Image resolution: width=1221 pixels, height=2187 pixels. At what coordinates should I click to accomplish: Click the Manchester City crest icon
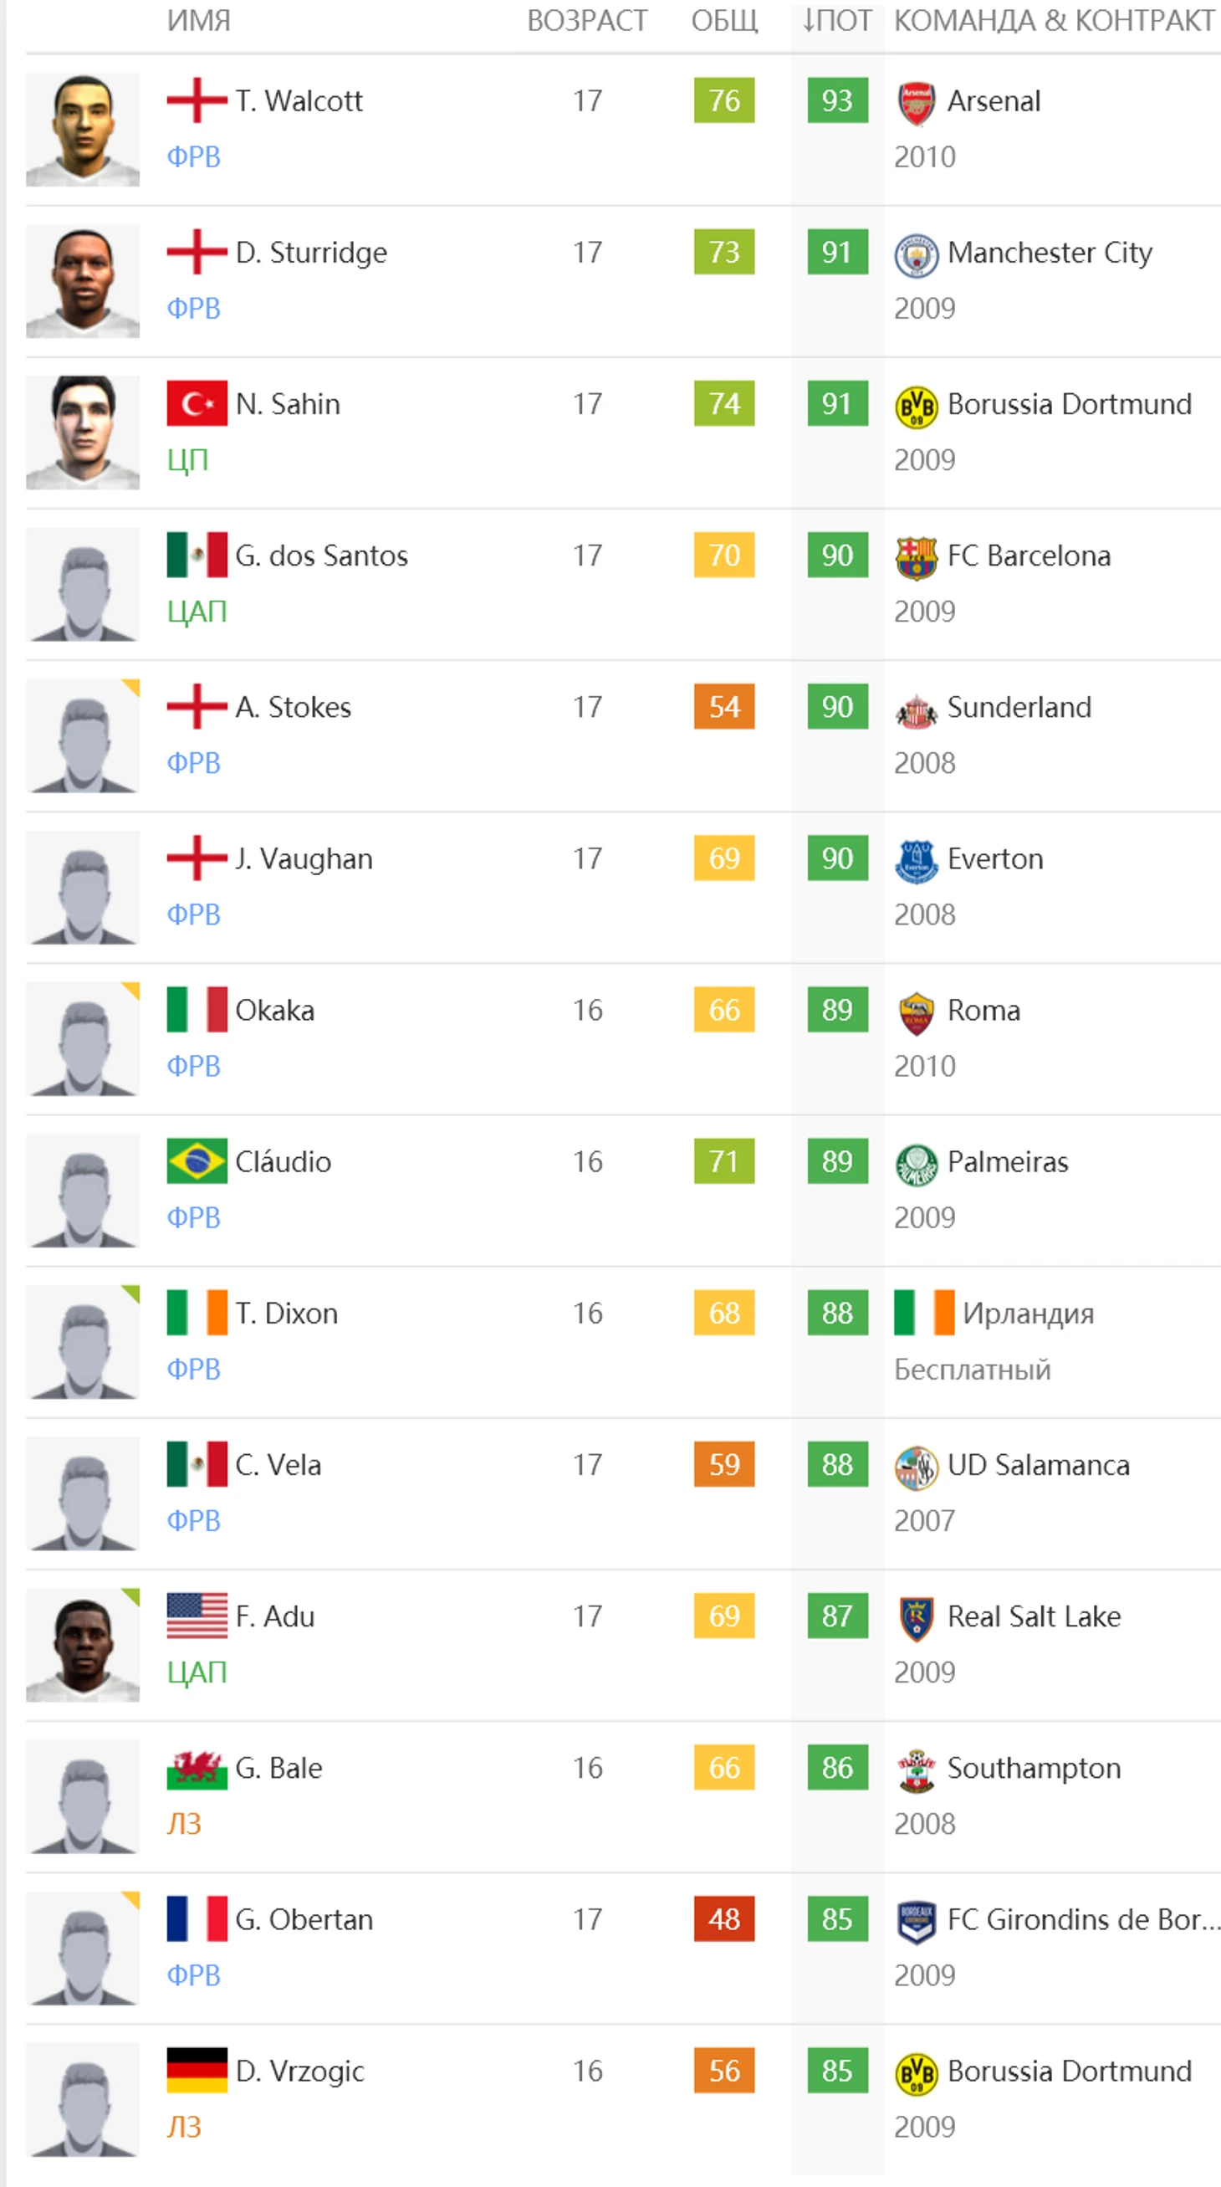click(x=917, y=255)
